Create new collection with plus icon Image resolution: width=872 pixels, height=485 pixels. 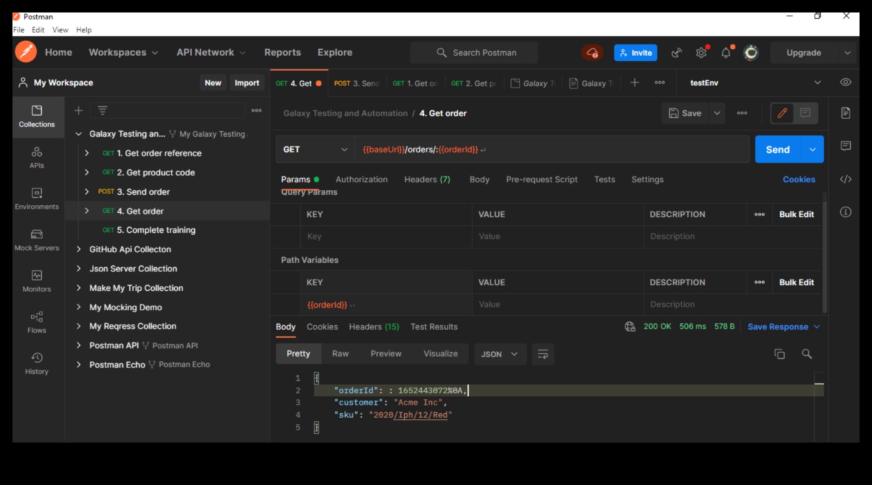click(79, 110)
